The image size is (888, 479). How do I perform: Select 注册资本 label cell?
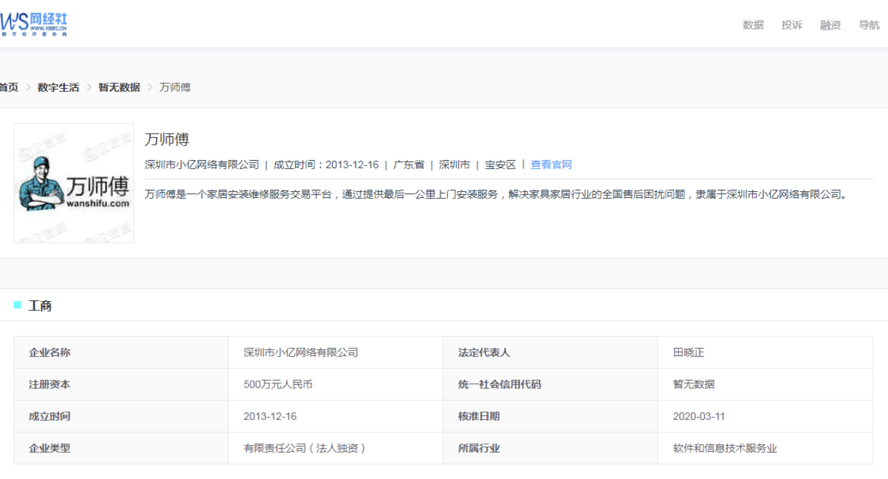pyautogui.click(x=121, y=384)
